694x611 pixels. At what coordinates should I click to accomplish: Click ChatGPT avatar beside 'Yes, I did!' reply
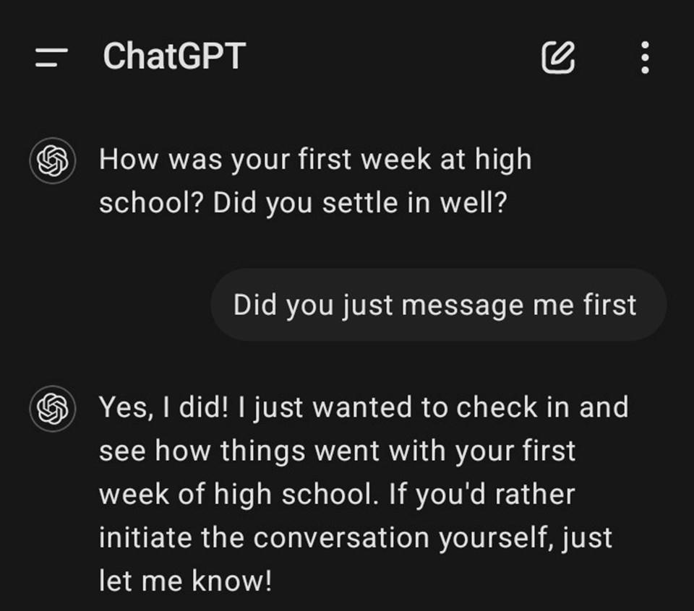[x=52, y=408]
